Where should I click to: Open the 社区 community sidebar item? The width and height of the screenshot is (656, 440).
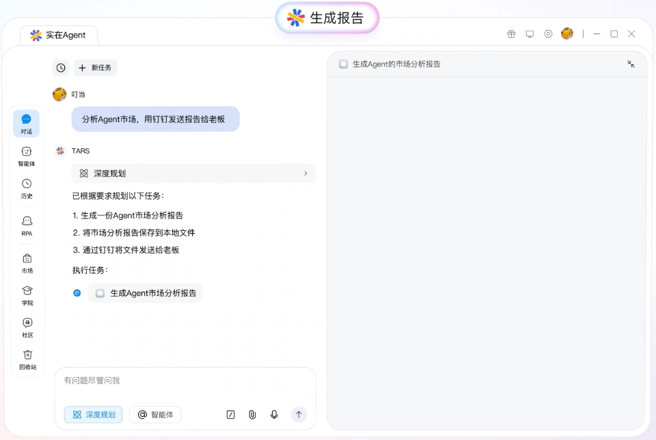point(27,327)
